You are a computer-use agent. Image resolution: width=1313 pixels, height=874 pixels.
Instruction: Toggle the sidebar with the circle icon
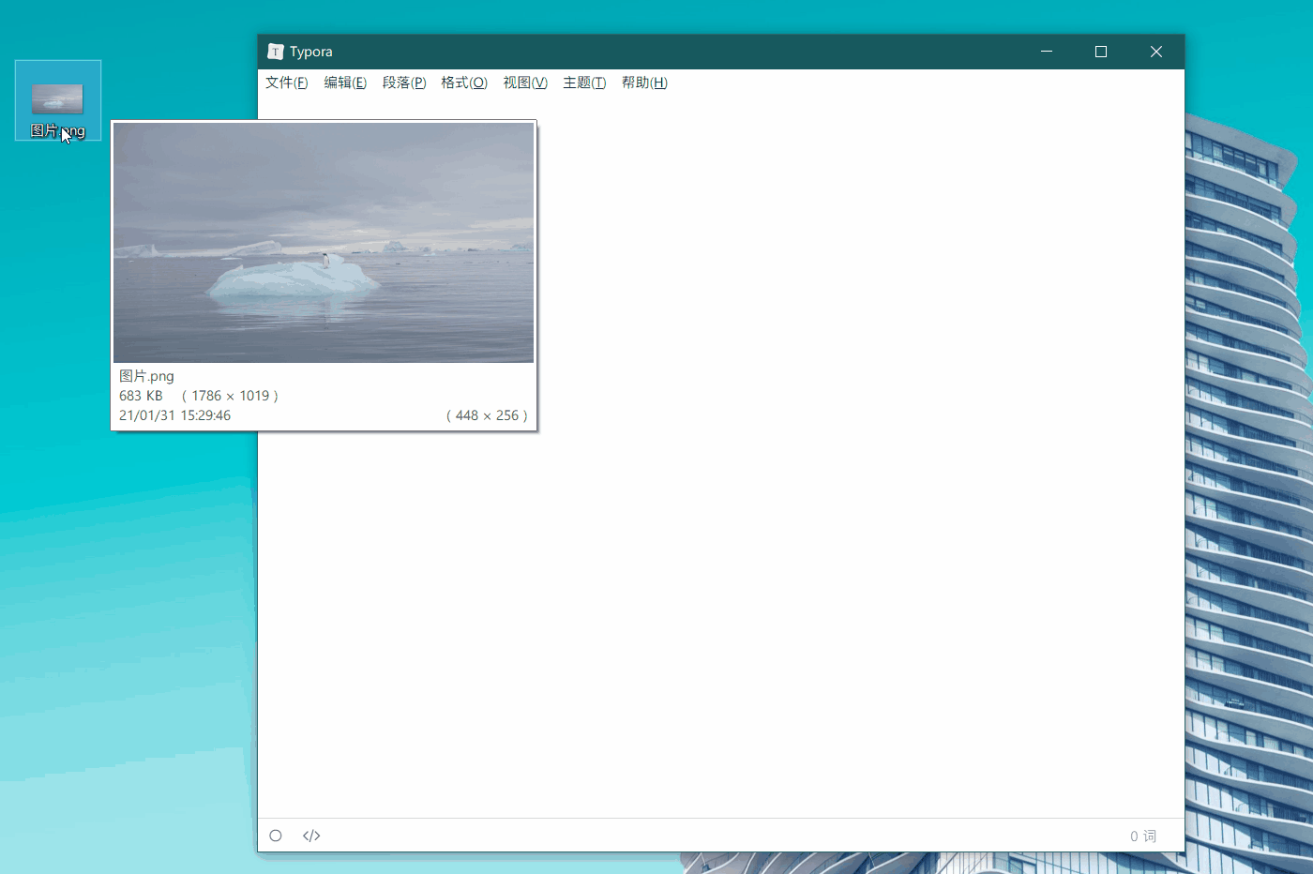pyautogui.click(x=276, y=836)
